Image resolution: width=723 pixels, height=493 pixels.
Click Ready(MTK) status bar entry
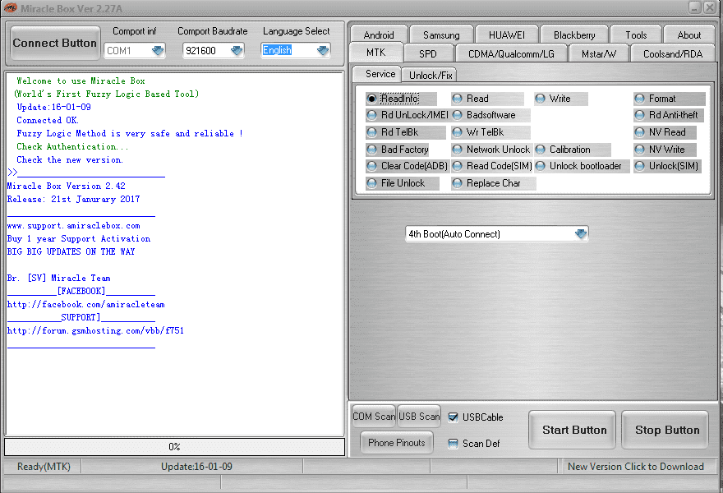point(44,467)
